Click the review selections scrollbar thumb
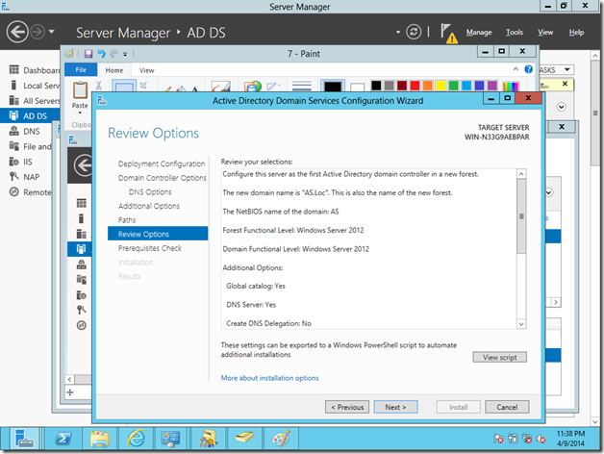 point(521,216)
